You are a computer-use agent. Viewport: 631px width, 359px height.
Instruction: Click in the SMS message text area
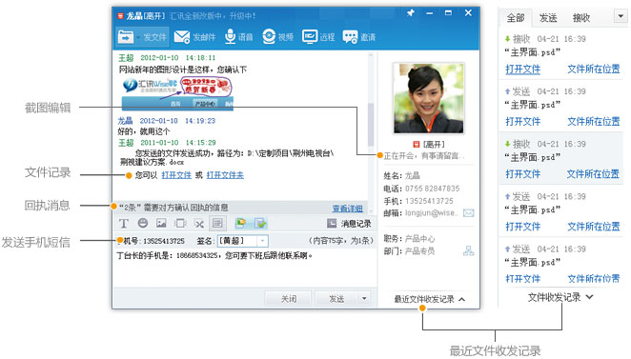(245, 269)
